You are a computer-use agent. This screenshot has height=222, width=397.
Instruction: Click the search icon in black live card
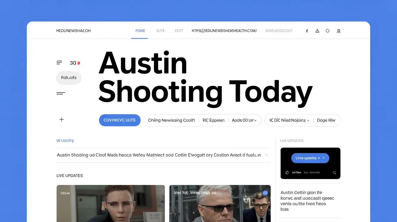click(x=334, y=173)
